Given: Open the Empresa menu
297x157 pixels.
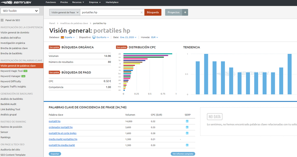Looking at the screenshot, I should point(95,2).
